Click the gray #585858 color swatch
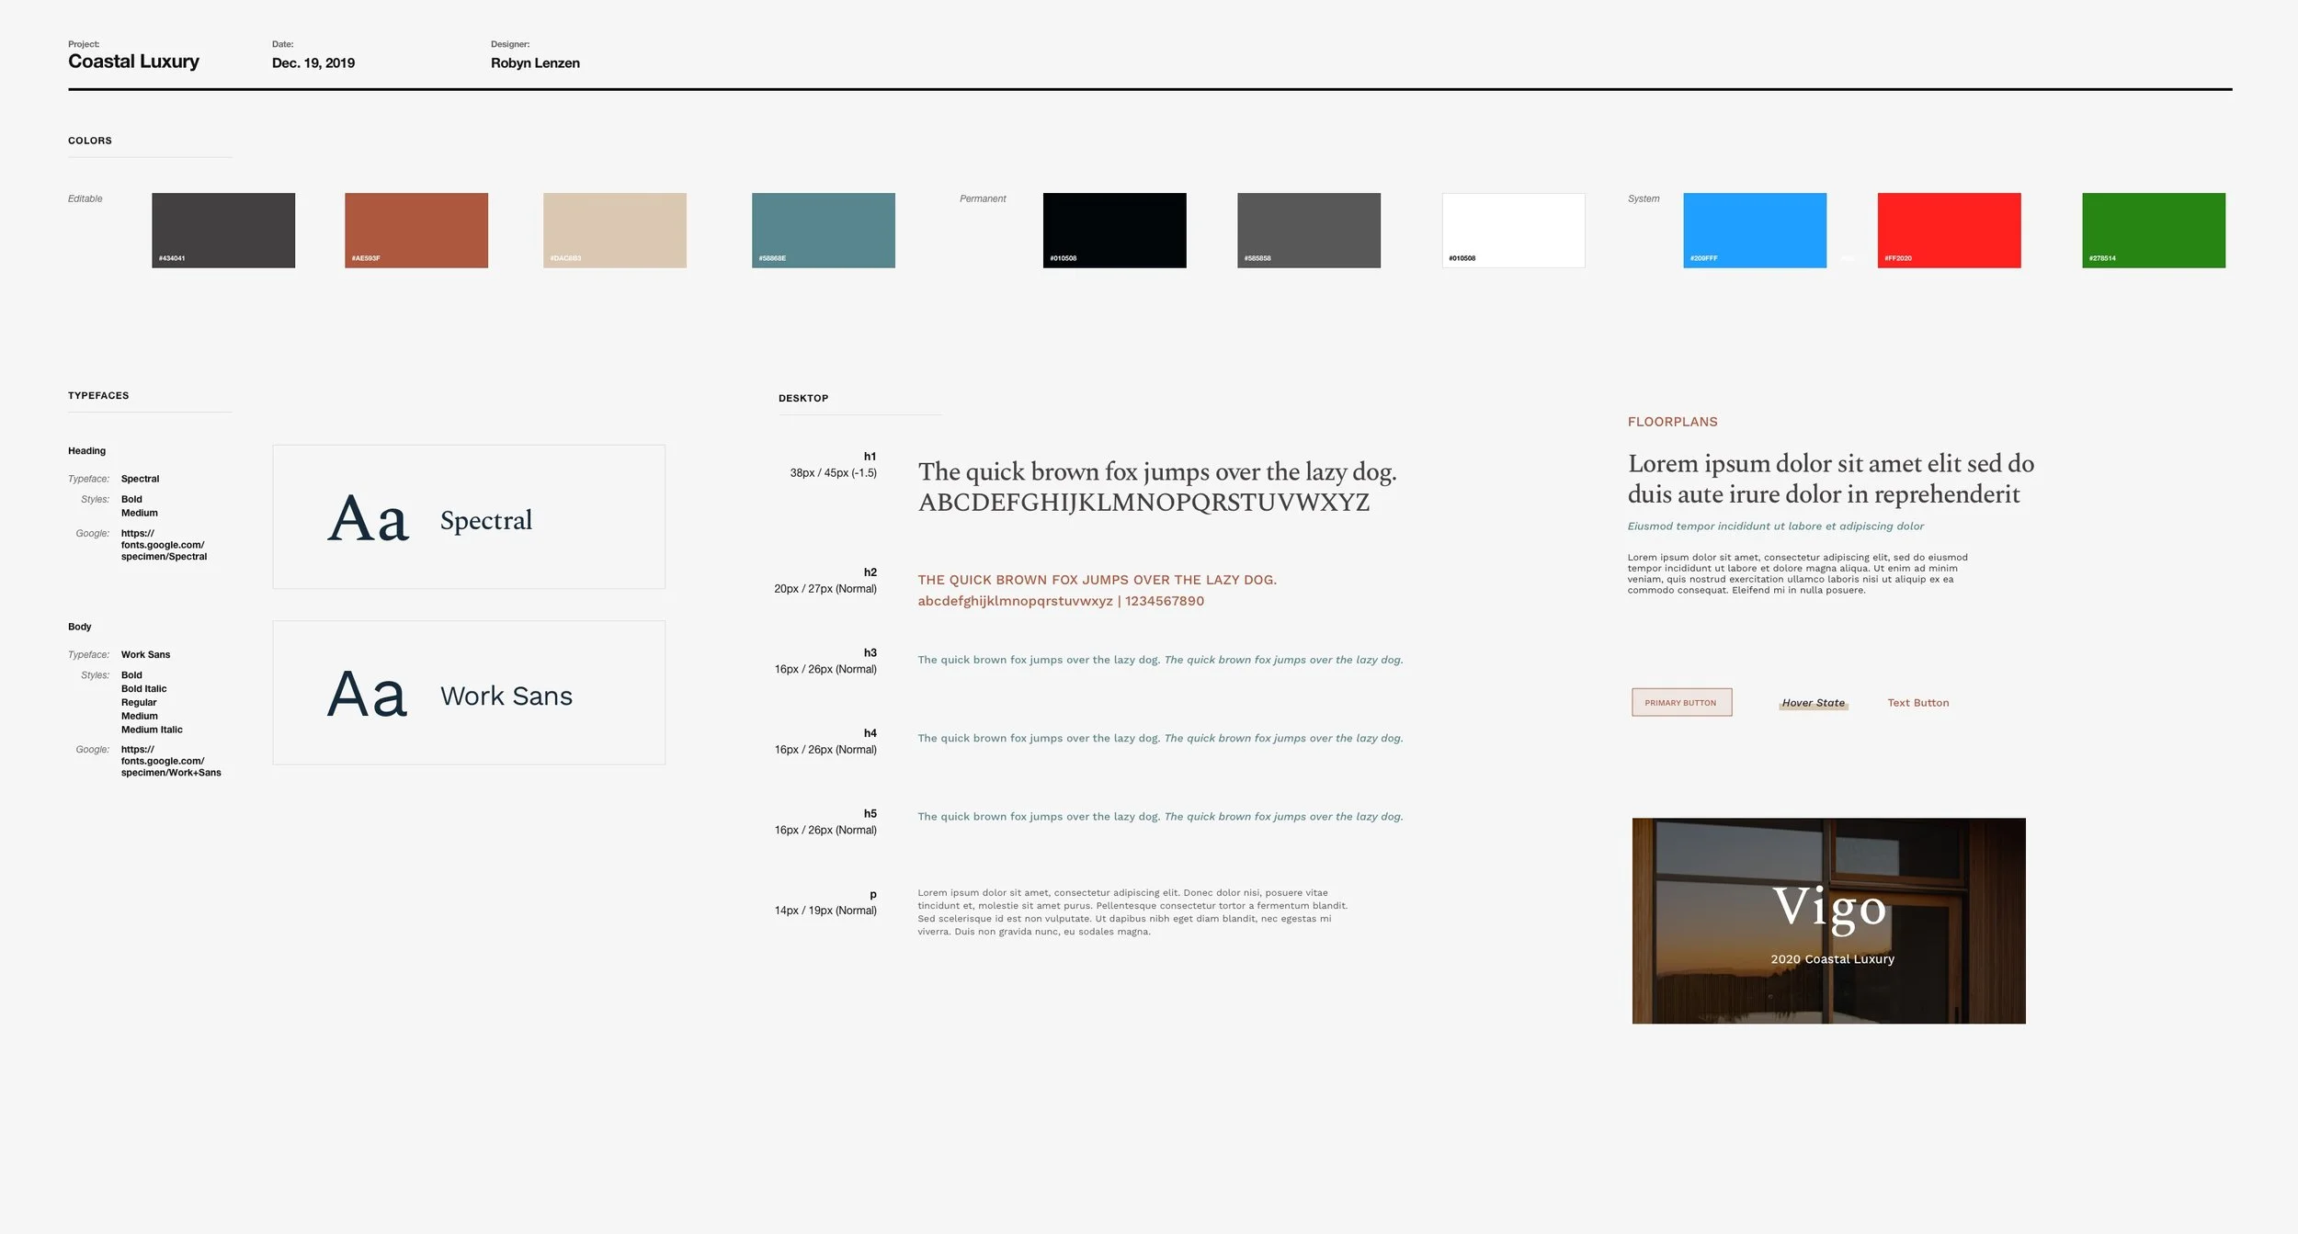 click(1309, 230)
